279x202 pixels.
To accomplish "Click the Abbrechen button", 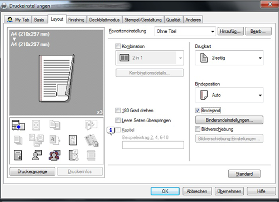I will coord(197,191).
